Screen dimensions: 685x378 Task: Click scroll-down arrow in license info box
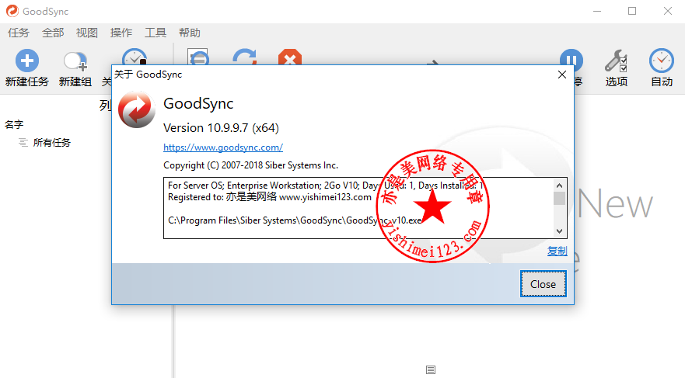[559, 231]
